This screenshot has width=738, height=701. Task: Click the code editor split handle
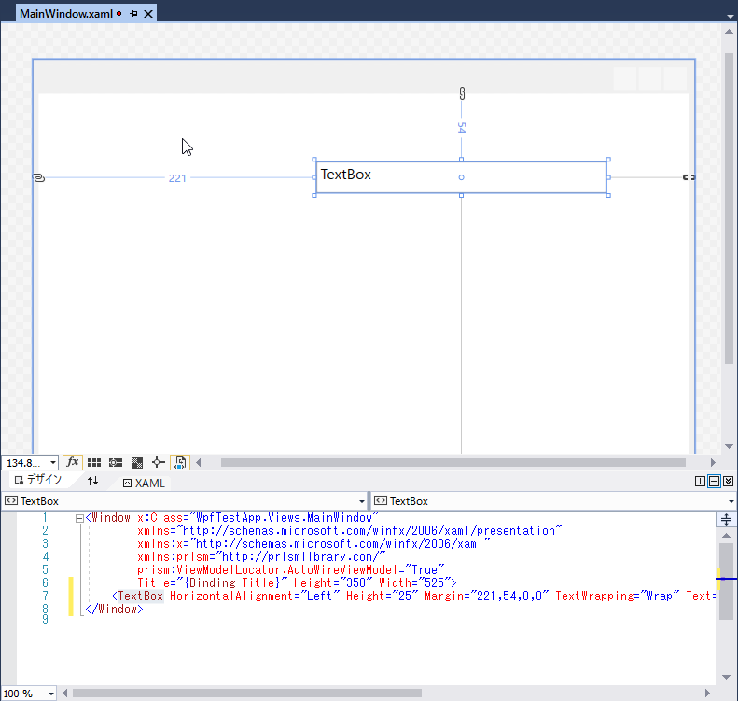[726, 519]
